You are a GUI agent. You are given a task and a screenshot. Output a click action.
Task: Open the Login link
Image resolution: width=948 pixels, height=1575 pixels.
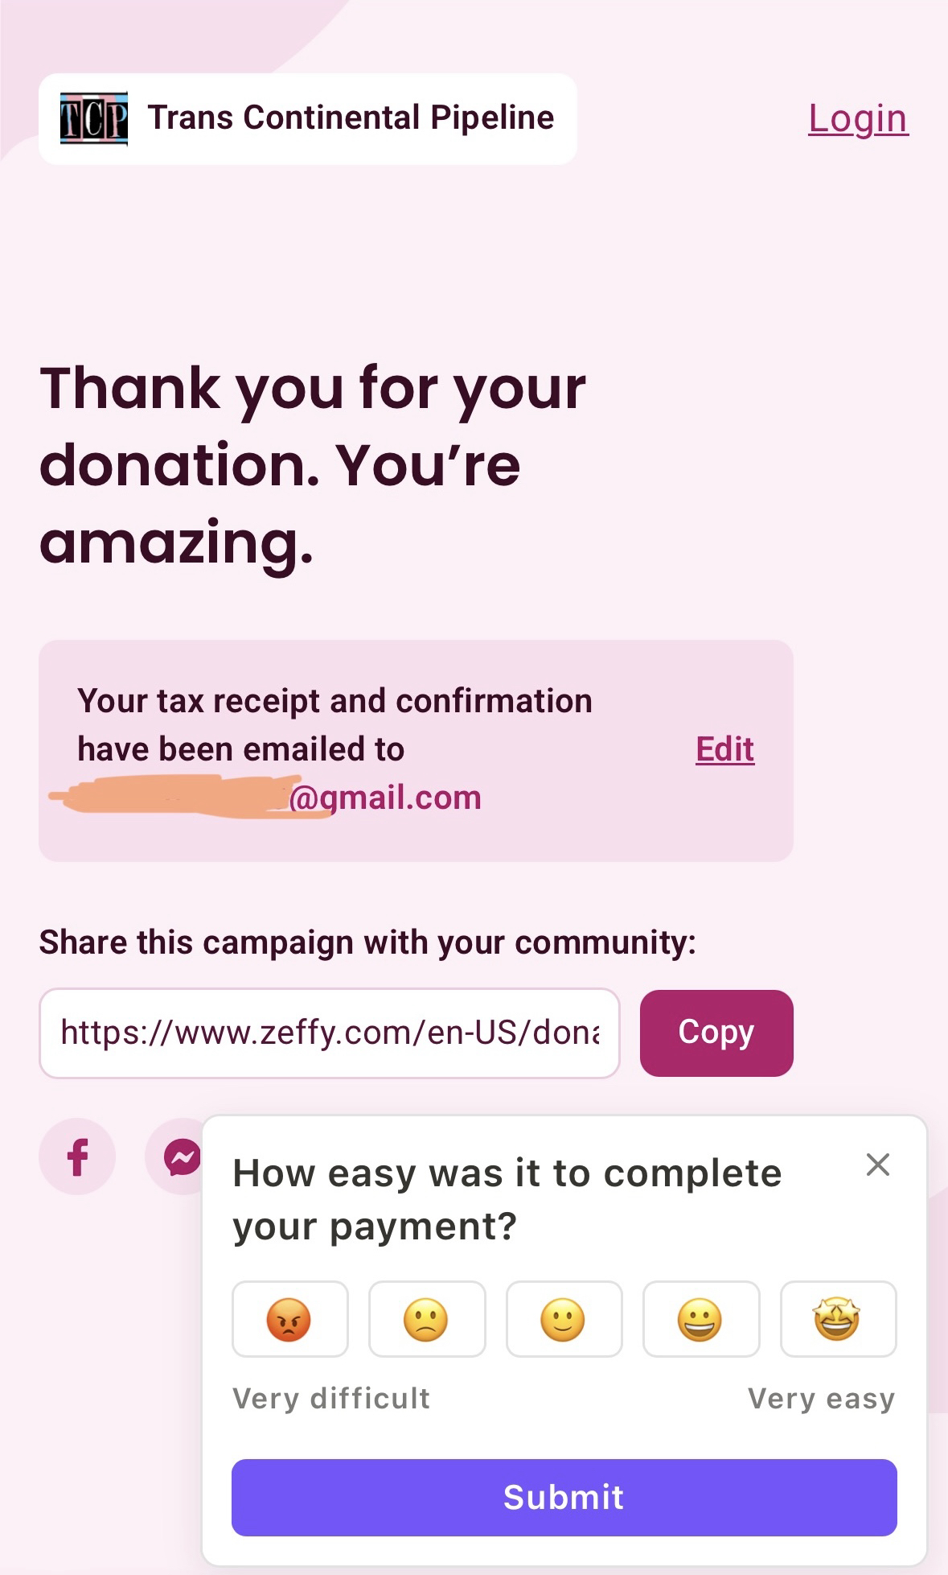858,118
